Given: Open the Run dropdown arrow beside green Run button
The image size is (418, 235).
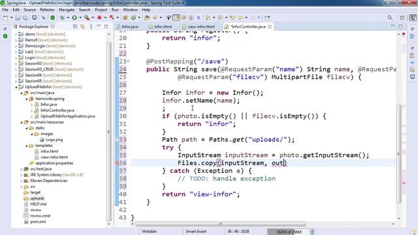Looking at the screenshot, I should tap(80, 18).
